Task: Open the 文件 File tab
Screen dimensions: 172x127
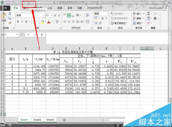Action: coord(5,8)
